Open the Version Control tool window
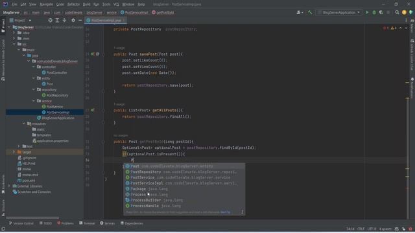The height and width of the screenshot is (233, 415). coord(21,223)
